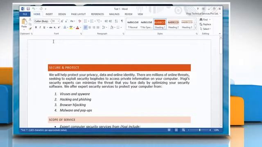
Task: Increase paragraph indent
Action: 111,21
